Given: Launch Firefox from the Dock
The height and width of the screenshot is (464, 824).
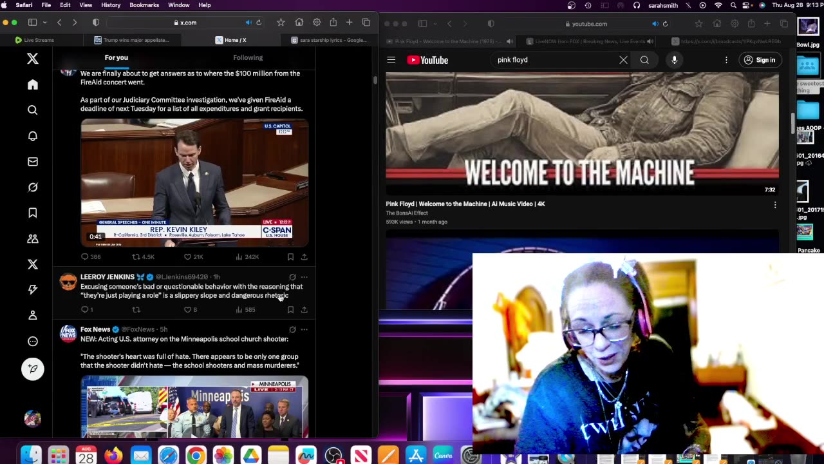Looking at the screenshot, I should click(113, 456).
